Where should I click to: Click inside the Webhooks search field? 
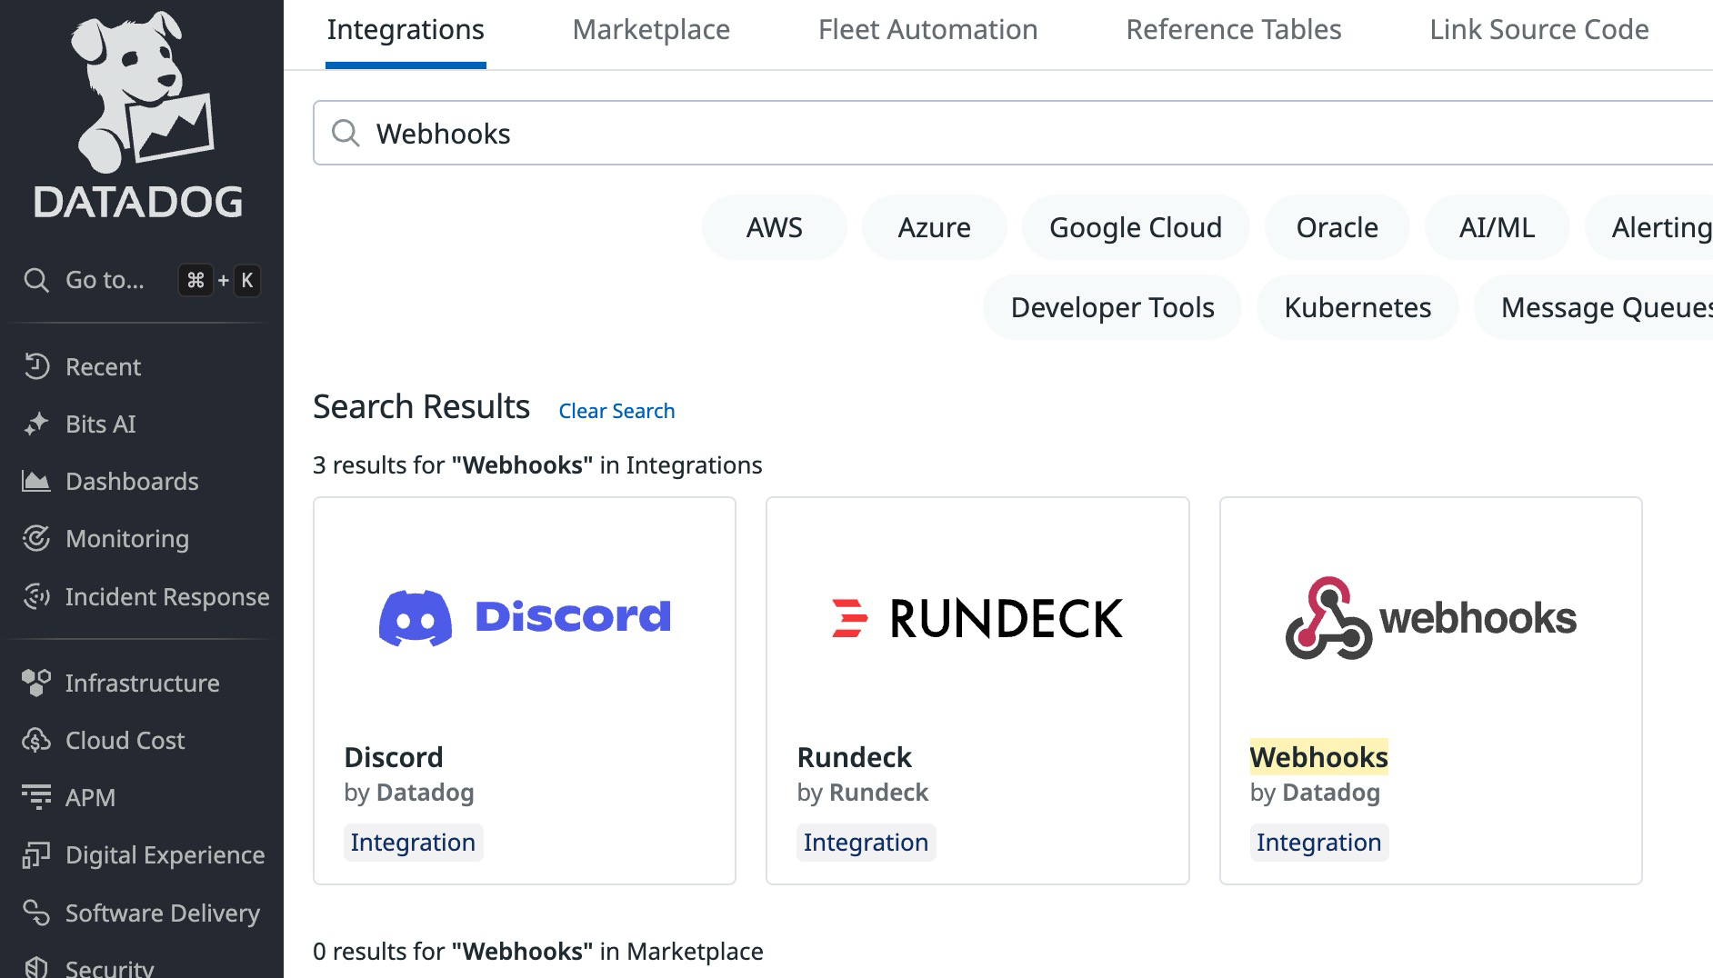tap(818, 133)
